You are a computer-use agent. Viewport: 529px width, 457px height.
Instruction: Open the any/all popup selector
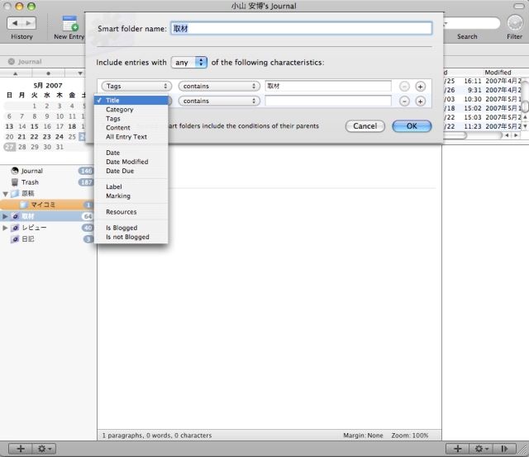pos(189,63)
